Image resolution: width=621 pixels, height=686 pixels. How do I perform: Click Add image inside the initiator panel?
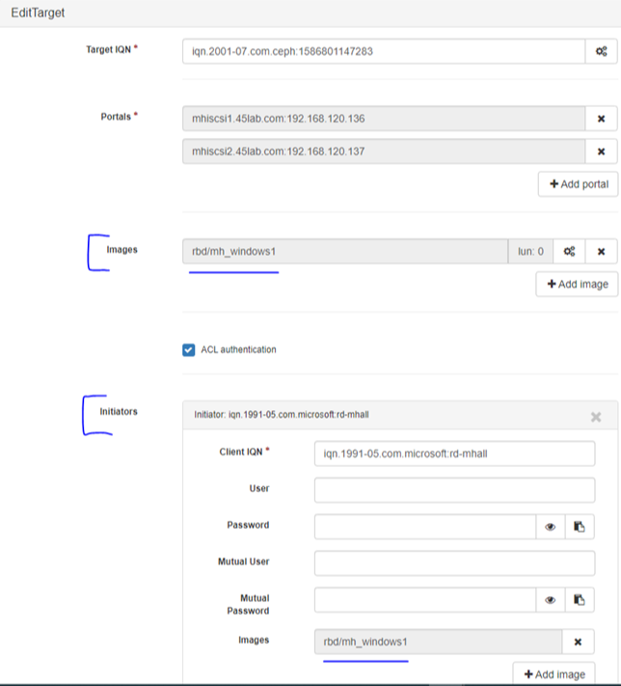[x=554, y=674]
